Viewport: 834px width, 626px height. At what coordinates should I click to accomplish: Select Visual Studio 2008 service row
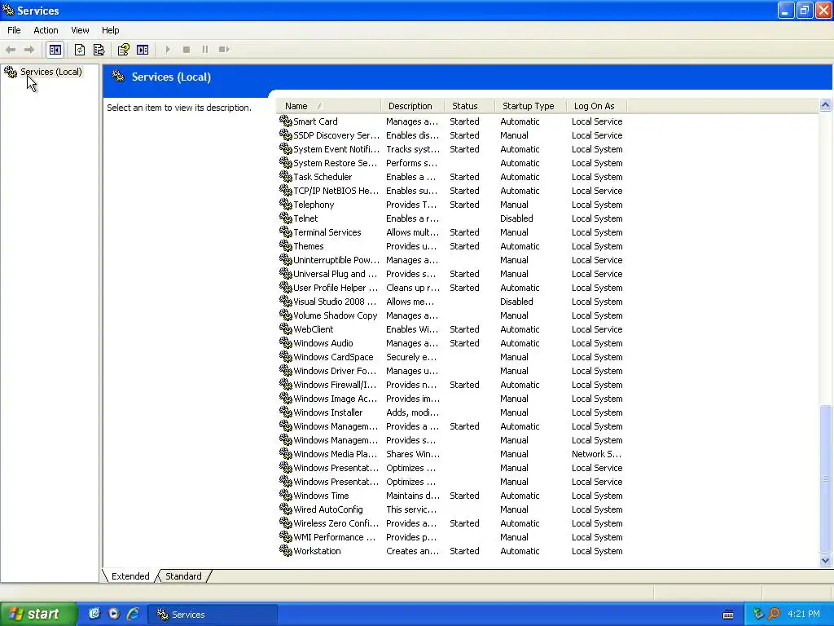(451, 302)
